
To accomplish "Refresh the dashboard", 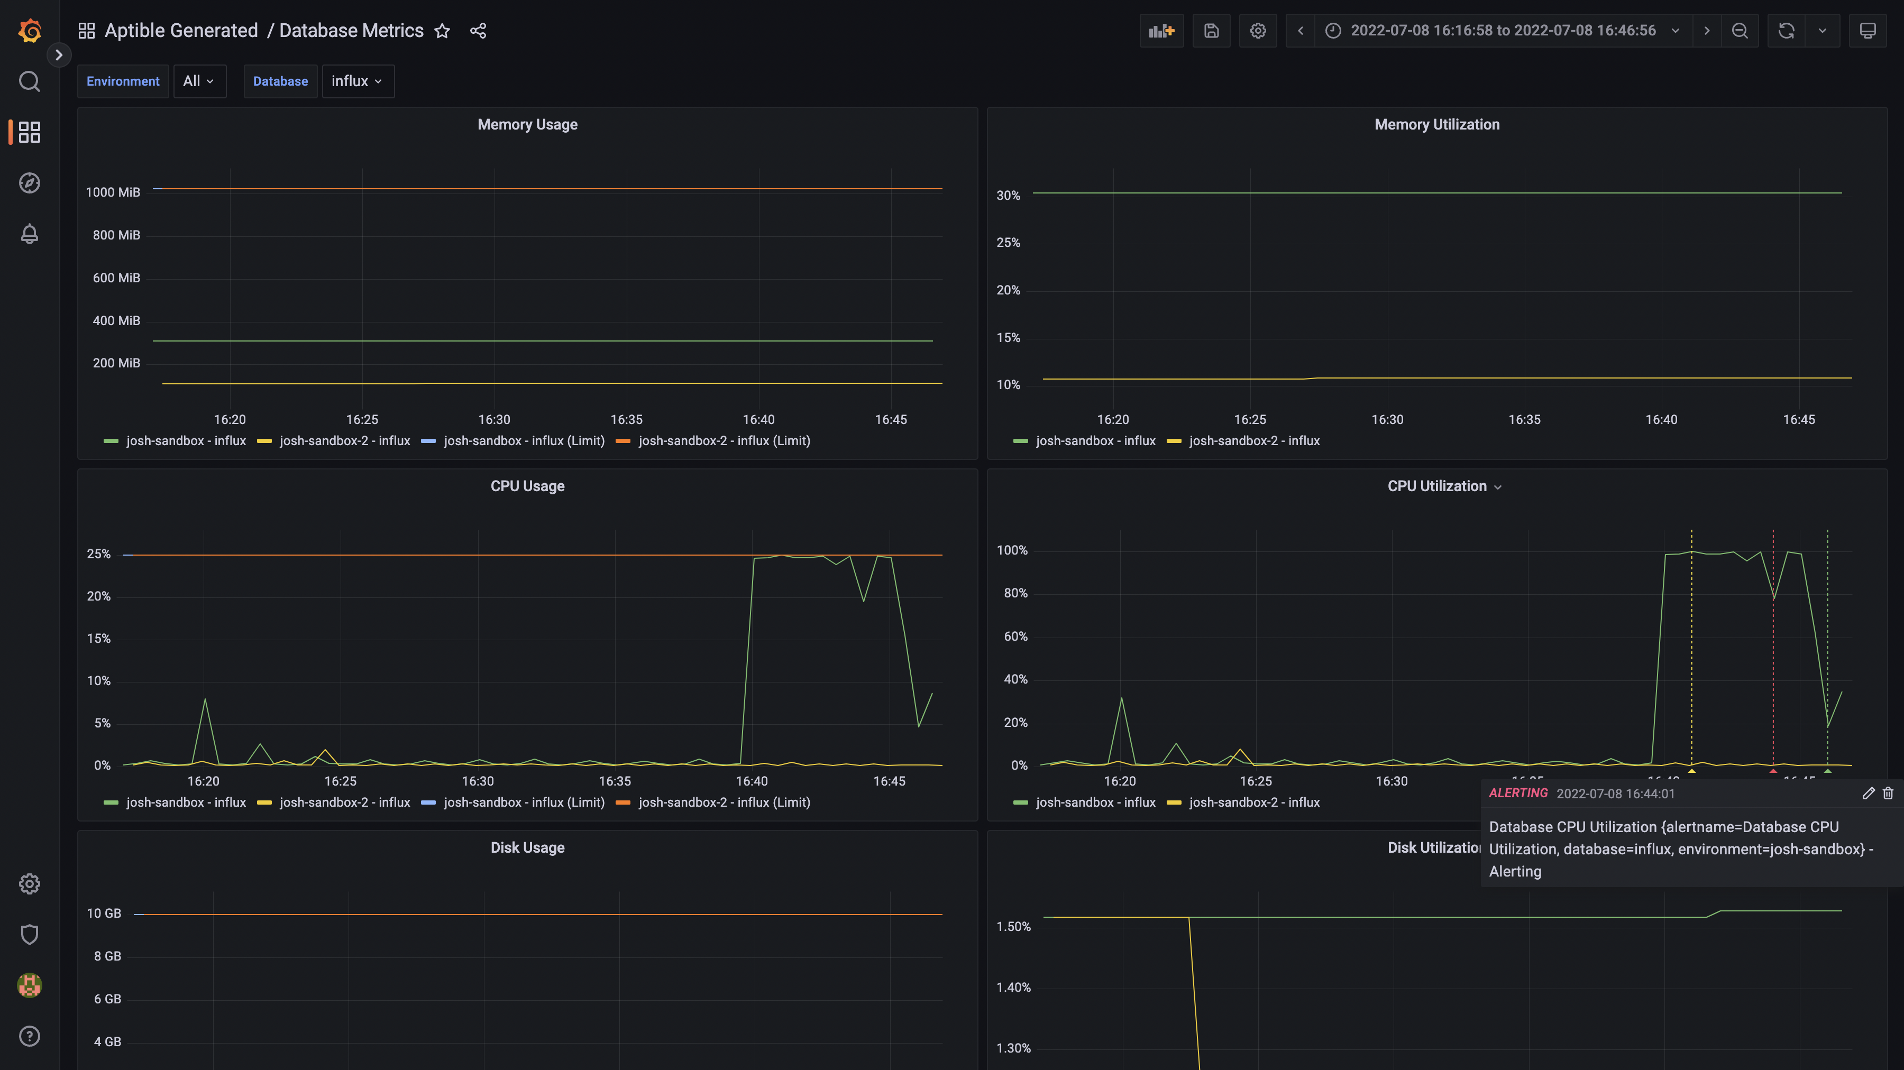I will click(x=1786, y=30).
